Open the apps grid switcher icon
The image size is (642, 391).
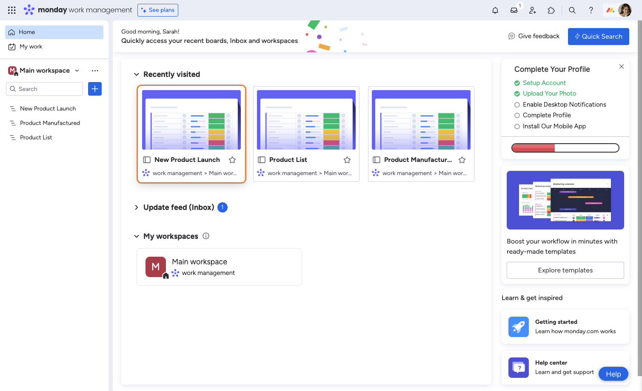pyautogui.click(x=12, y=10)
